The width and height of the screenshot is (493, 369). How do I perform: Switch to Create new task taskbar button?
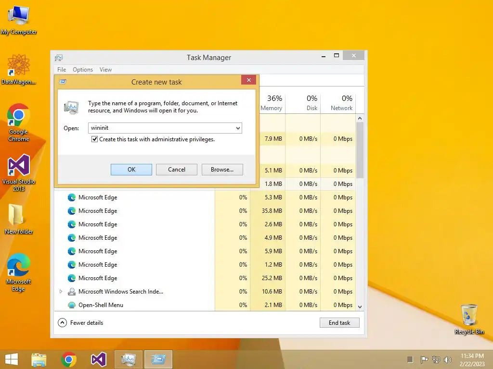[158, 359]
